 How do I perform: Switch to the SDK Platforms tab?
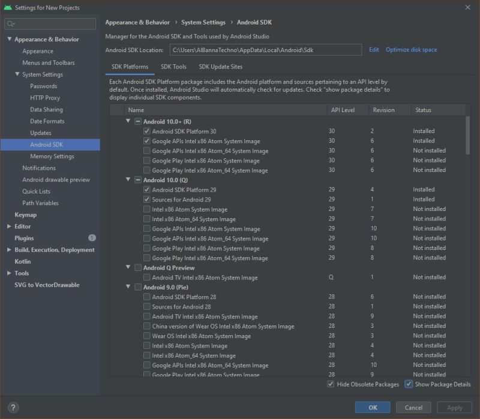(130, 67)
